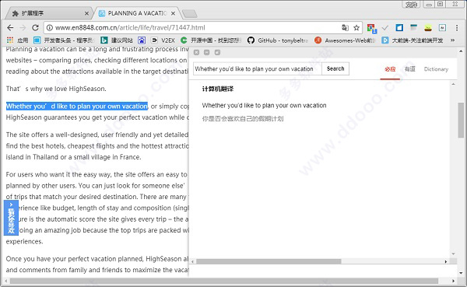Click the page scroll right arrow at bottom
The height and width of the screenshot is (287, 467).
(x=453, y=281)
